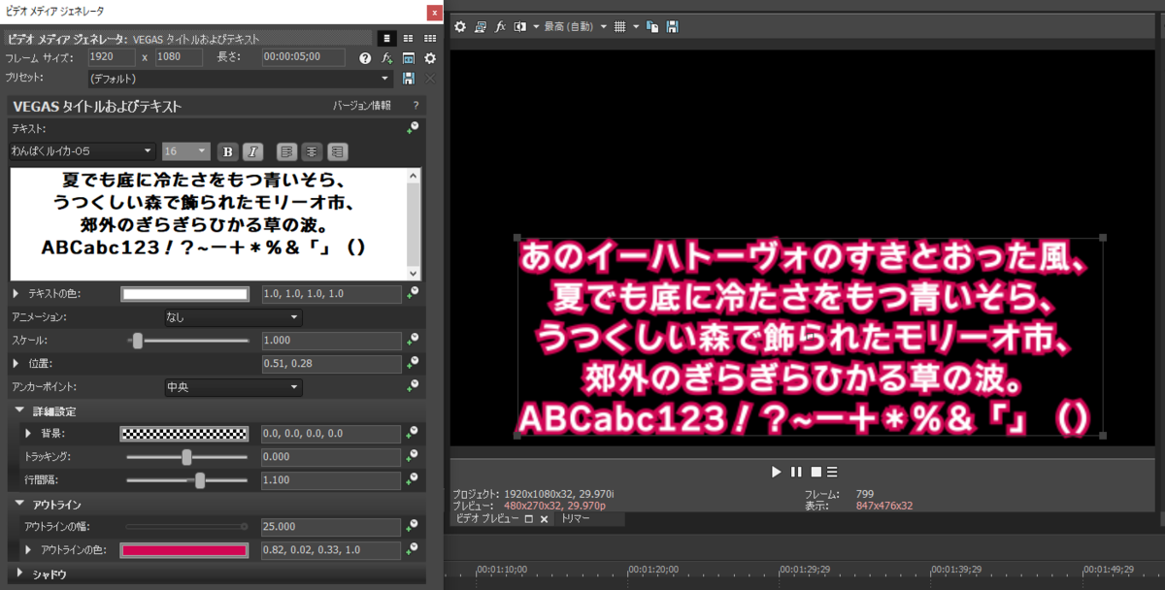Image resolution: width=1165 pixels, height=590 pixels.
Task: Open バージョン情報 link
Action: tap(361, 106)
